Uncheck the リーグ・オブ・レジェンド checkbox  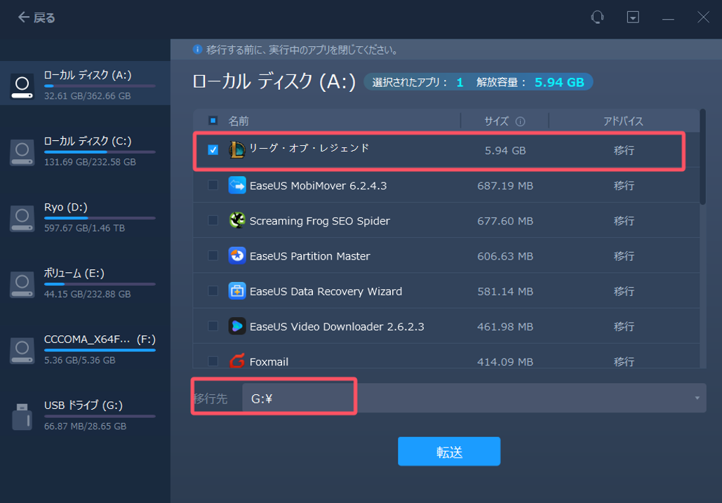pos(214,149)
